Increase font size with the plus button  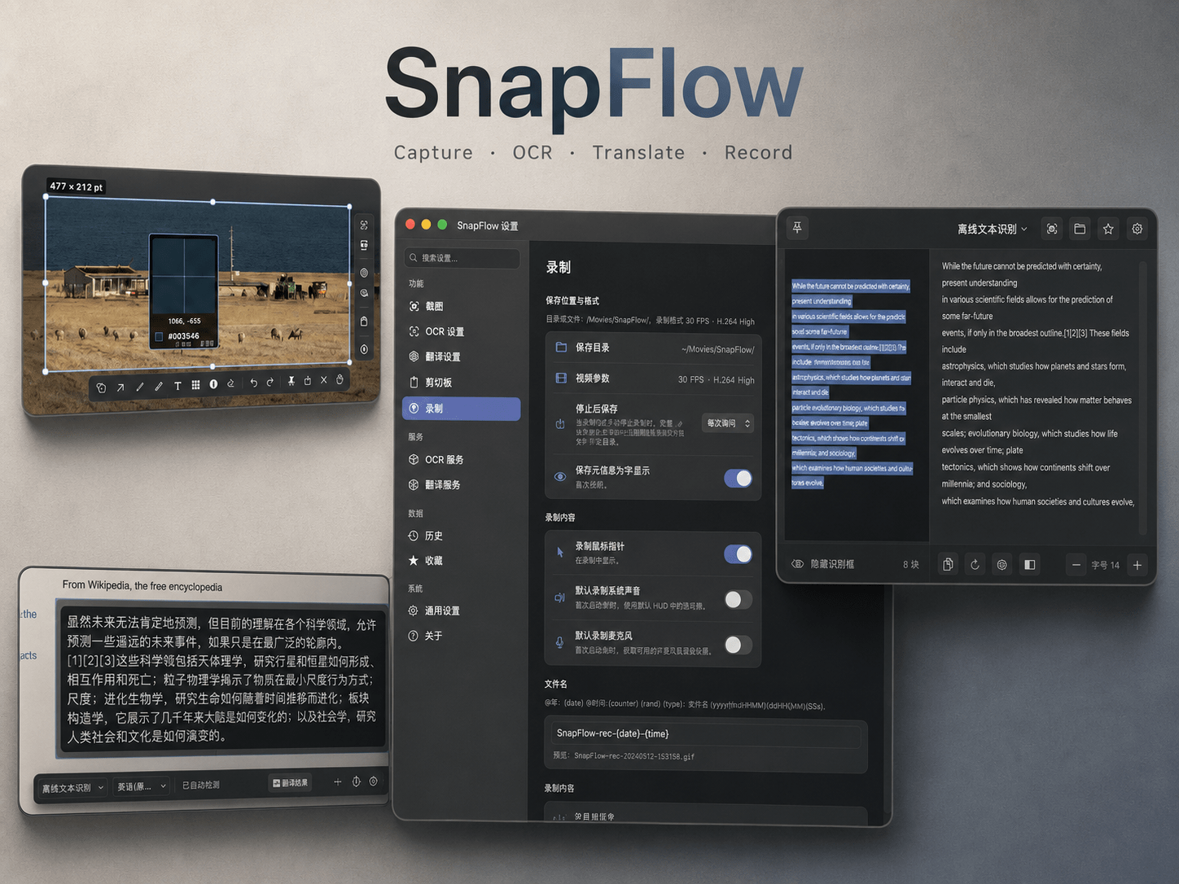1137,565
